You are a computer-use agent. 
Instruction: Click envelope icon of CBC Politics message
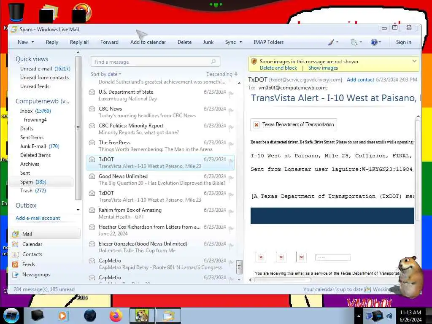click(x=92, y=126)
